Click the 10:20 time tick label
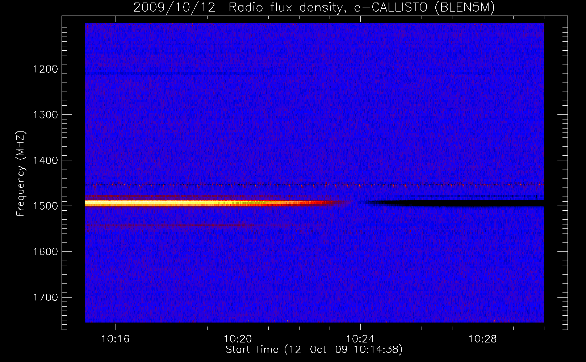Screen dimensions: 586x362 pyautogui.click(x=238, y=339)
